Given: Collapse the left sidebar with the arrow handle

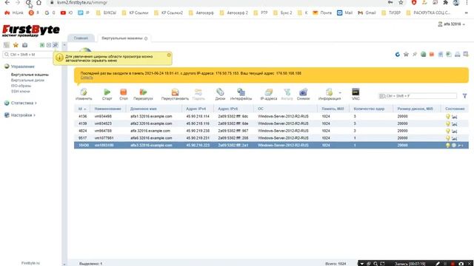Looking at the screenshot, I should (64, 45).
